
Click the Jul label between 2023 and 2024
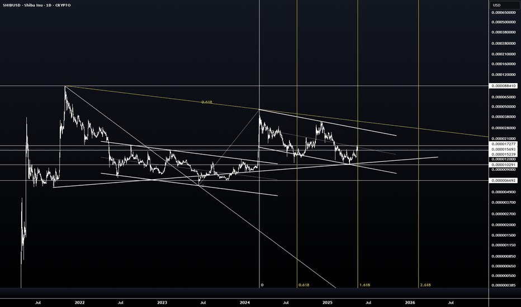coord(203,303)
